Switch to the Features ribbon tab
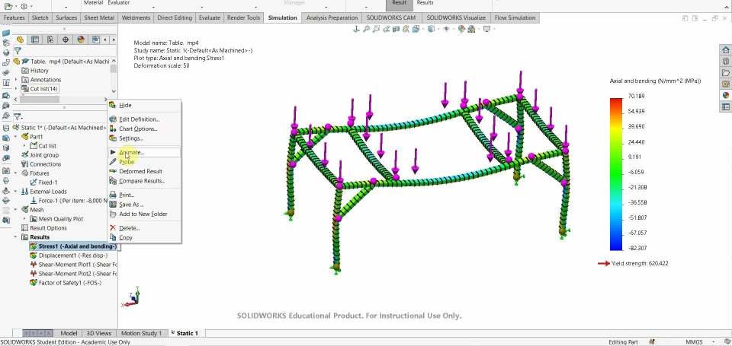 click(14, 17)
